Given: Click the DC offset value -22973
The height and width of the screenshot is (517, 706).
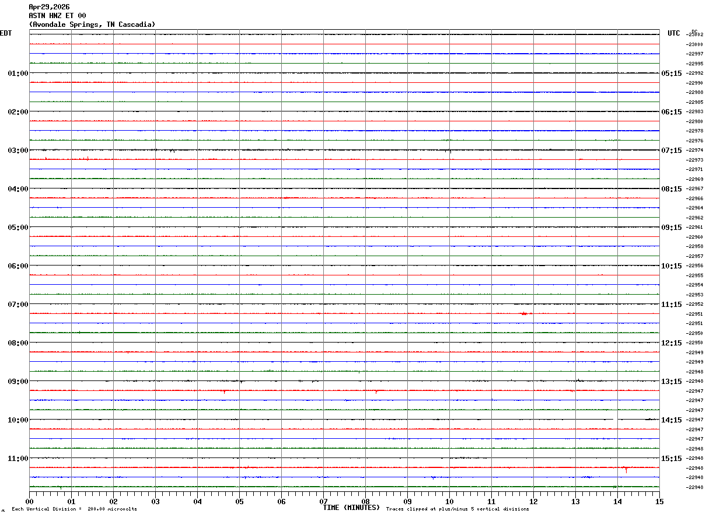Looking at the screenshot, I should pyautogui.click(x=694, y=160).
